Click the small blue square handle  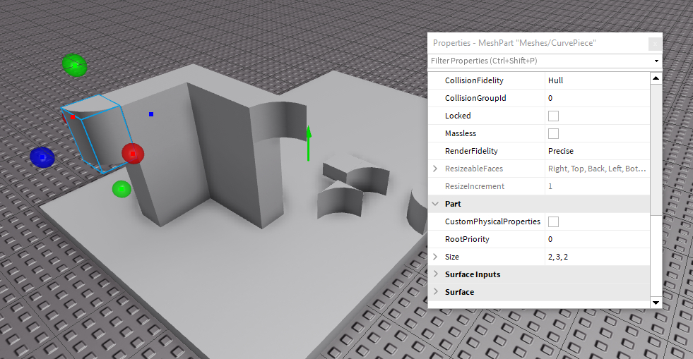click(151, 114)
